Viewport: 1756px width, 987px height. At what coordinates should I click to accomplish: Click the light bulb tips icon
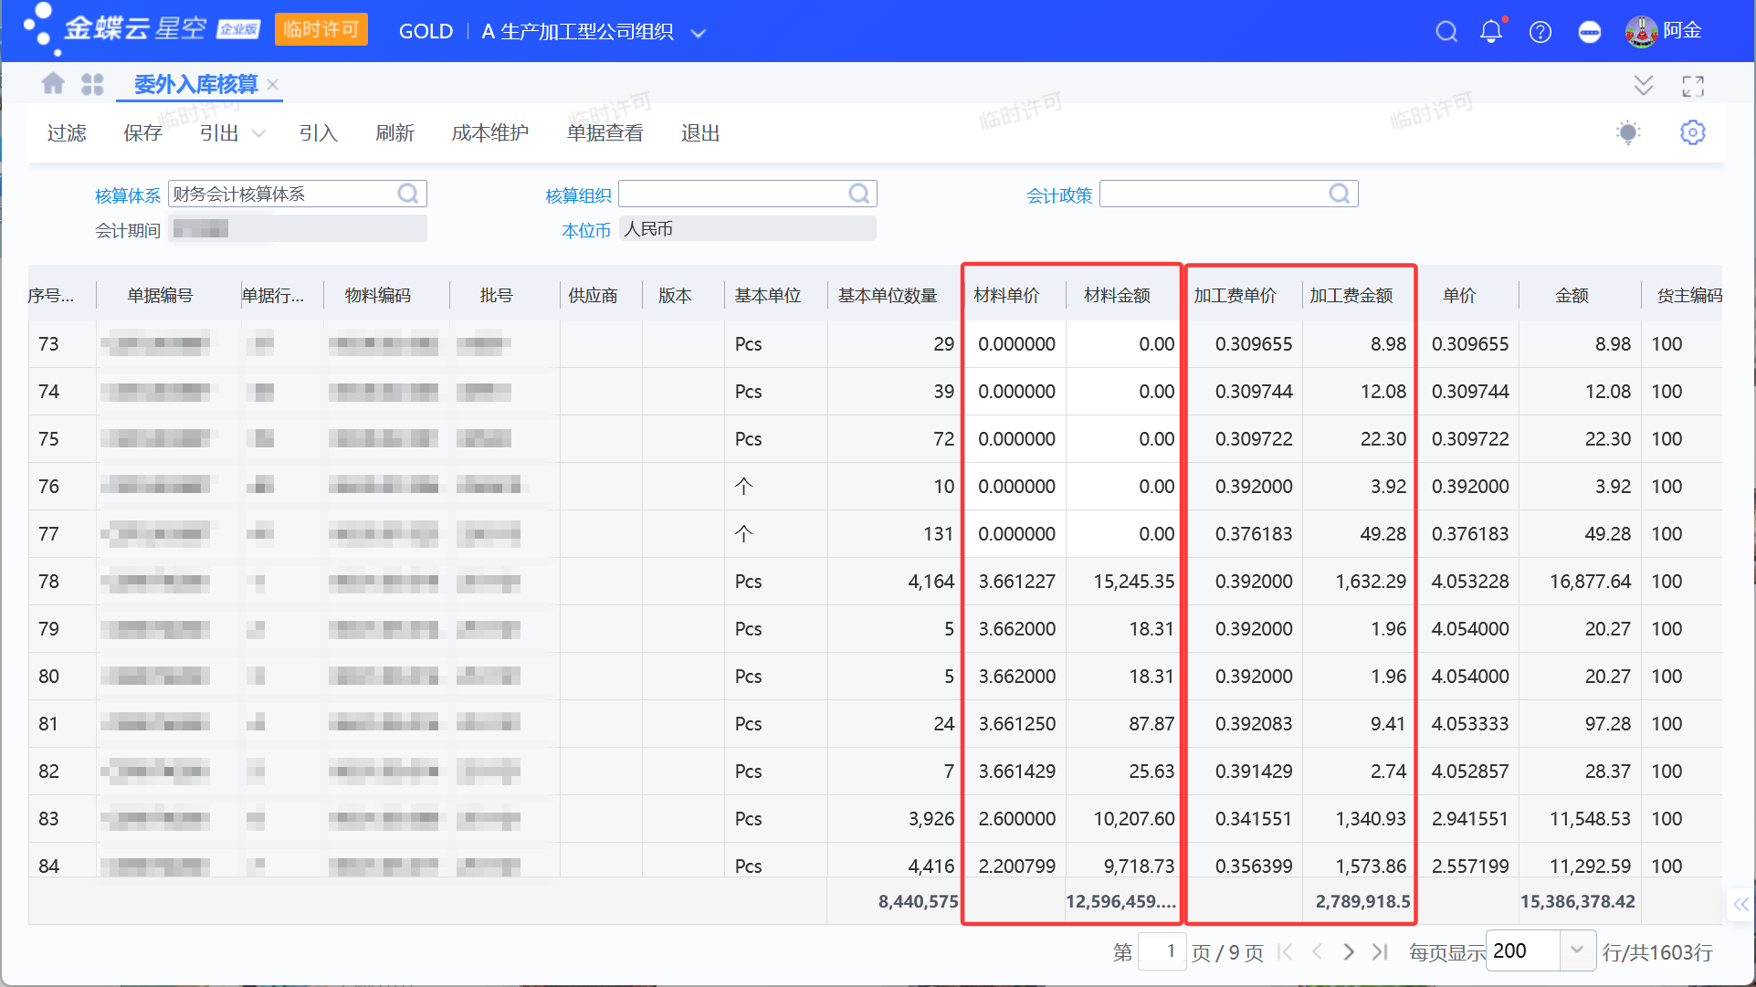click(x=1628, y=132)
